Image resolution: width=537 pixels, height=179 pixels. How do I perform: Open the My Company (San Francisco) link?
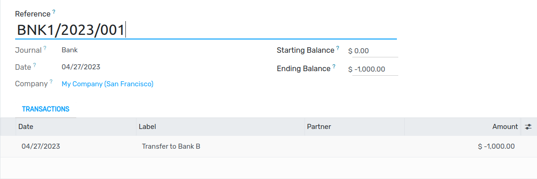(107, 84)
